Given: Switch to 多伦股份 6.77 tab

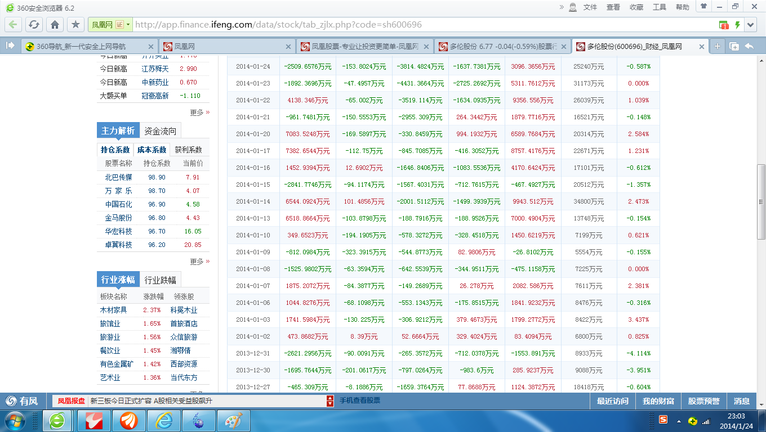Looking at the screenshot, I should click(502, 47).
